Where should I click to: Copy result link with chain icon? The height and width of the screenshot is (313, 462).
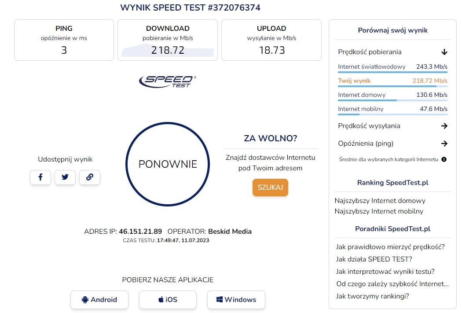(x=90, y=177)
